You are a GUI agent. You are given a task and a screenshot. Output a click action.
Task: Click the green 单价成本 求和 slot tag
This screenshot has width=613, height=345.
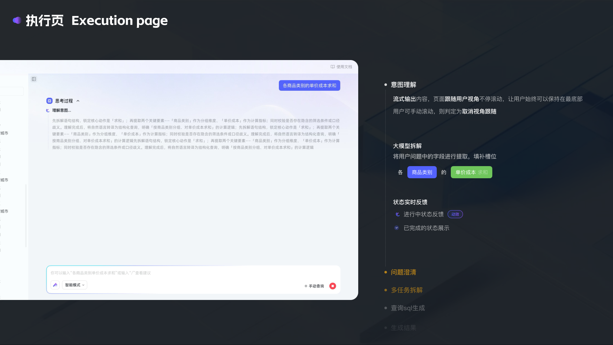[x=471, y=172]
